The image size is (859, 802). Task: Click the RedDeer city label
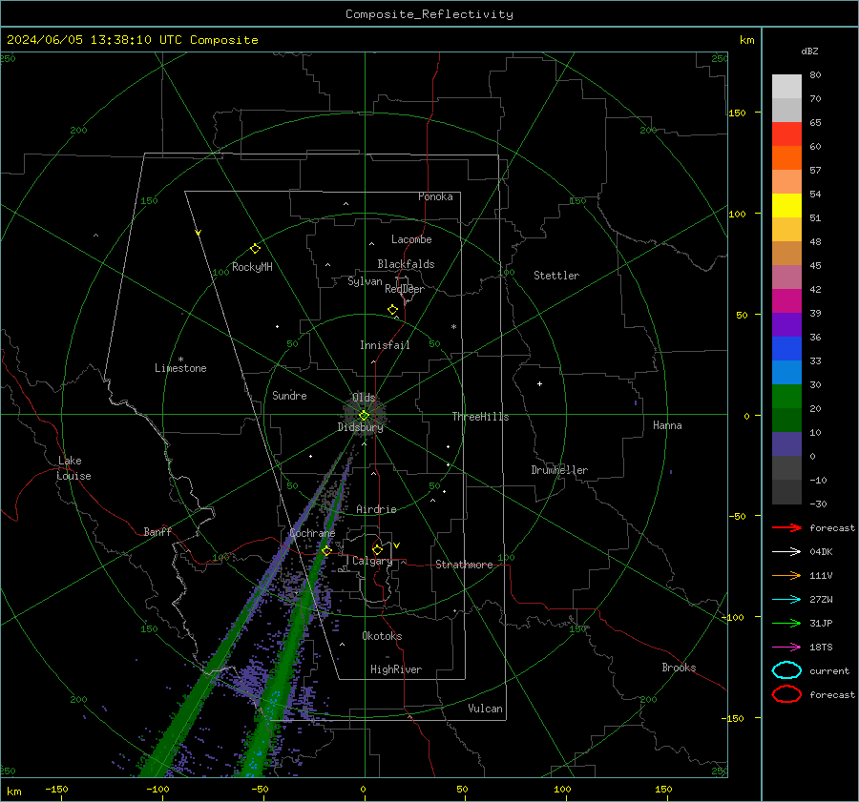[x=405, y=289]
